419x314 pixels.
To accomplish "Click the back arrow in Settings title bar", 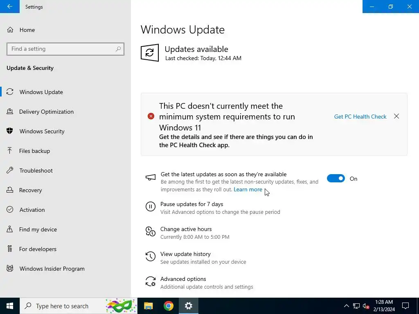I will click(x=10, y=7).
